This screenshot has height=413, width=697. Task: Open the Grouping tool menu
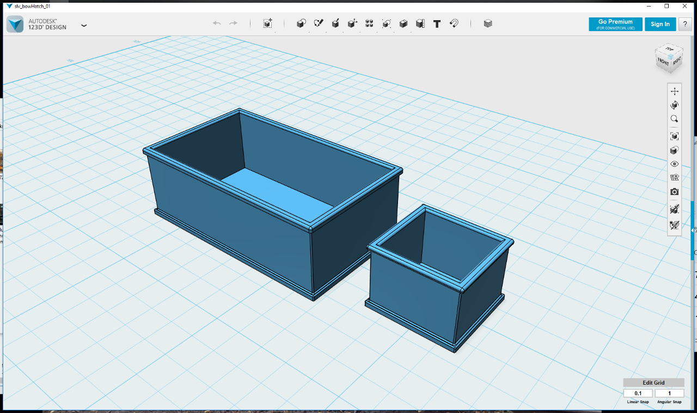[x=386, y=23]
